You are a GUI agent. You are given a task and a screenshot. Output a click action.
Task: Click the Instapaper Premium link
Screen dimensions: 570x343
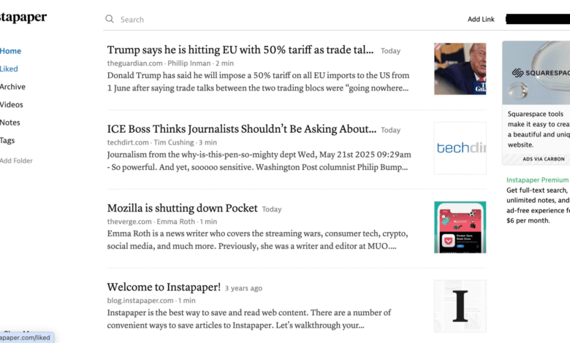537,180
